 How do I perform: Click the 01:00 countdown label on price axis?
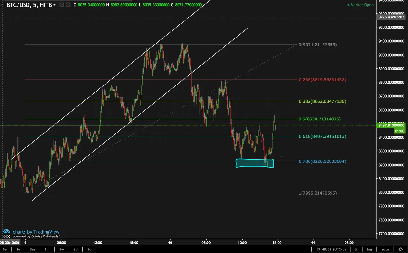tap(399, 131)
